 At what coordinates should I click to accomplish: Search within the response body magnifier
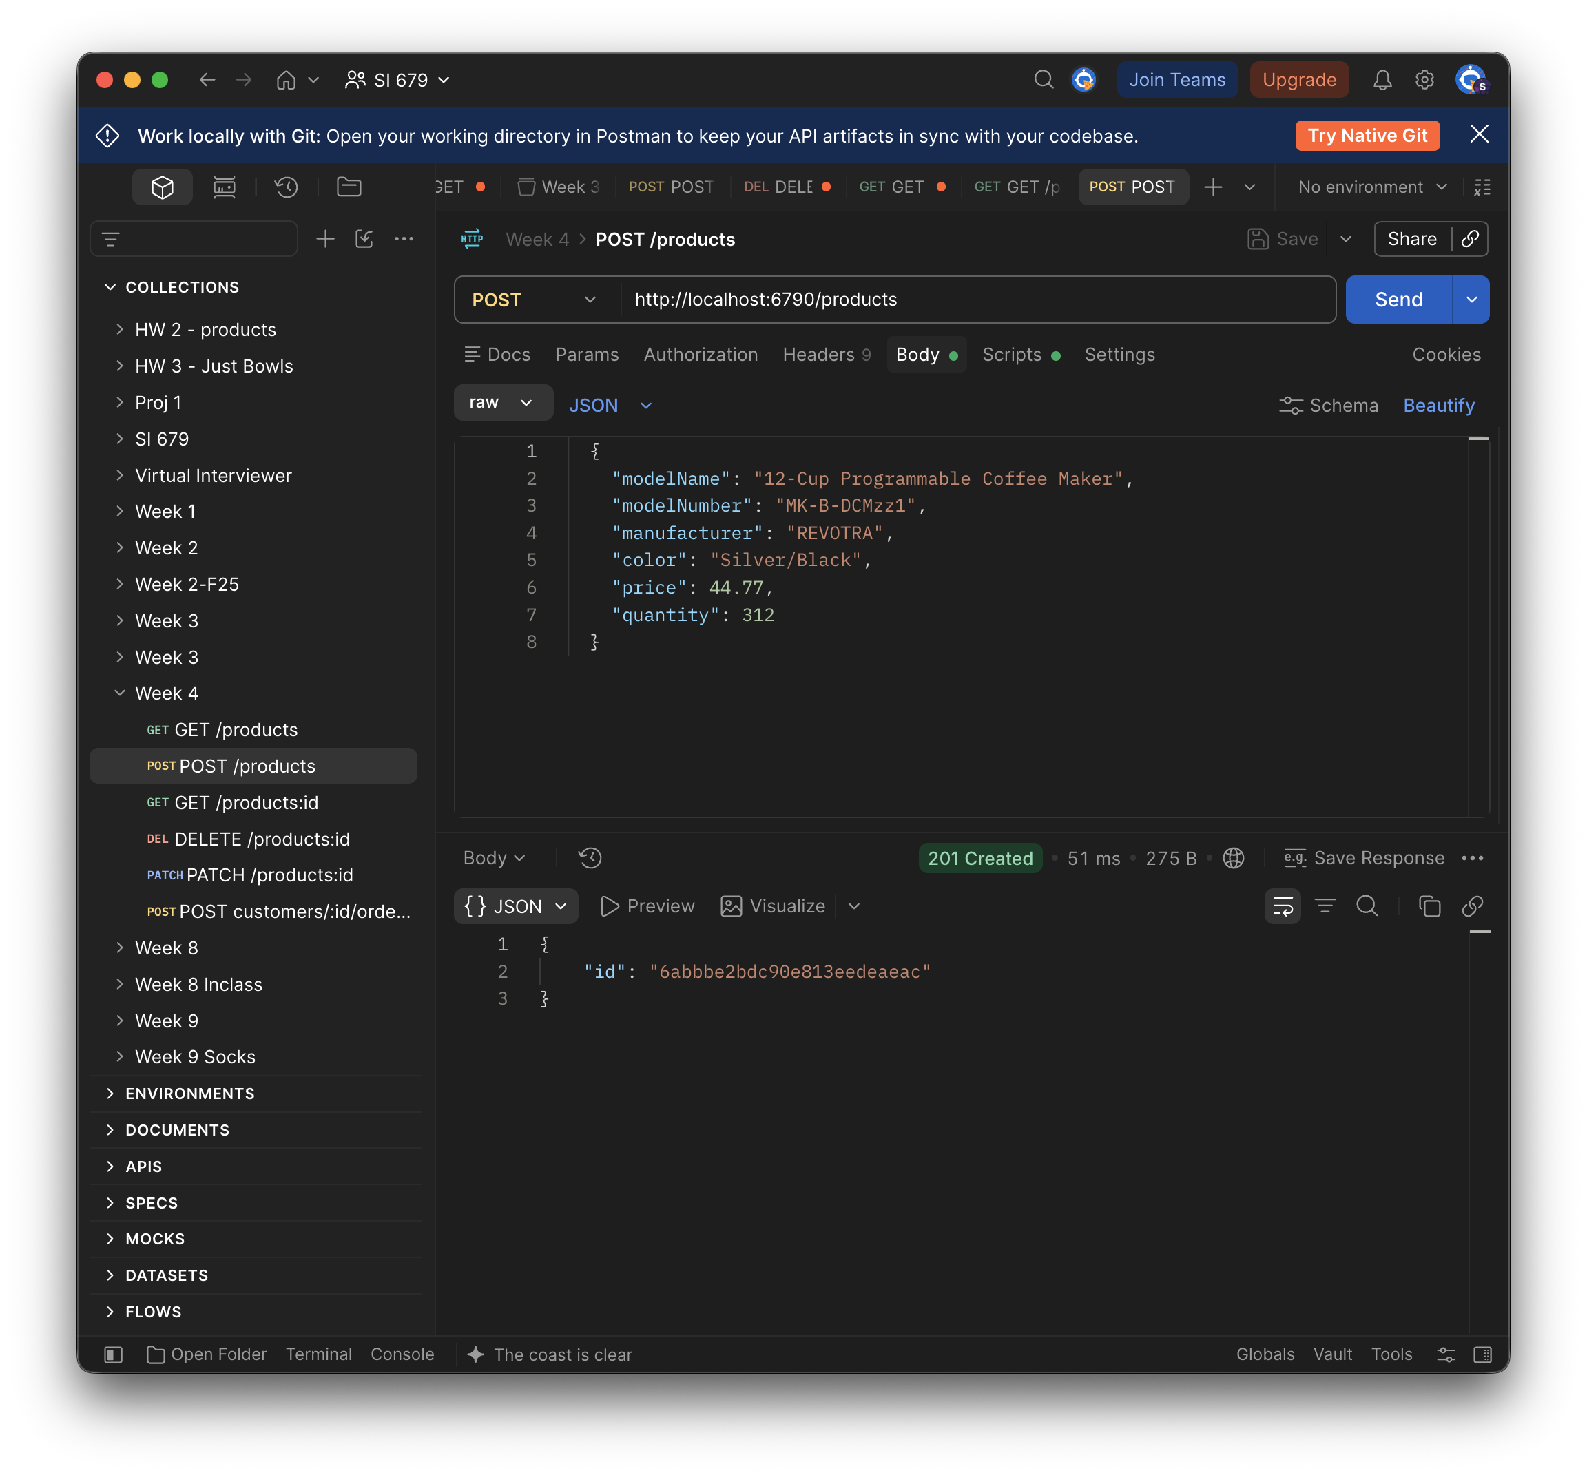1367,906
